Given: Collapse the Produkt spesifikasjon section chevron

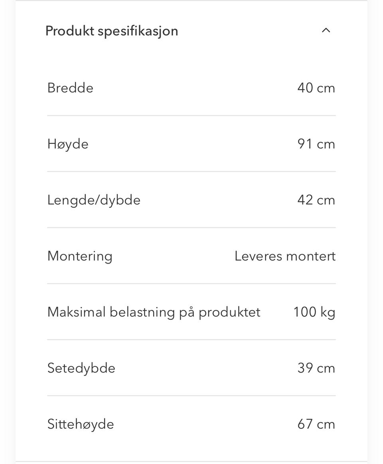Looking at the screenshot, I should click(x=326, y=30).
